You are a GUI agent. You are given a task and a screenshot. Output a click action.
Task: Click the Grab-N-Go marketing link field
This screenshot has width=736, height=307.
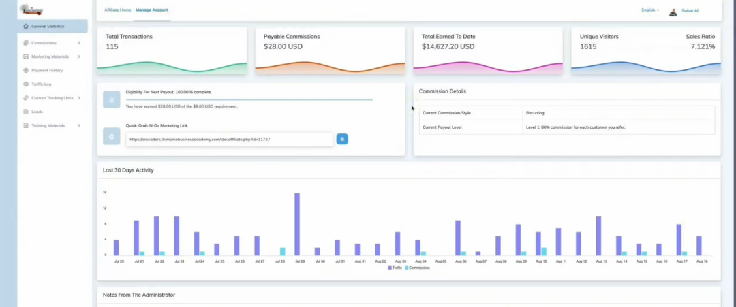tap(229, 139)
